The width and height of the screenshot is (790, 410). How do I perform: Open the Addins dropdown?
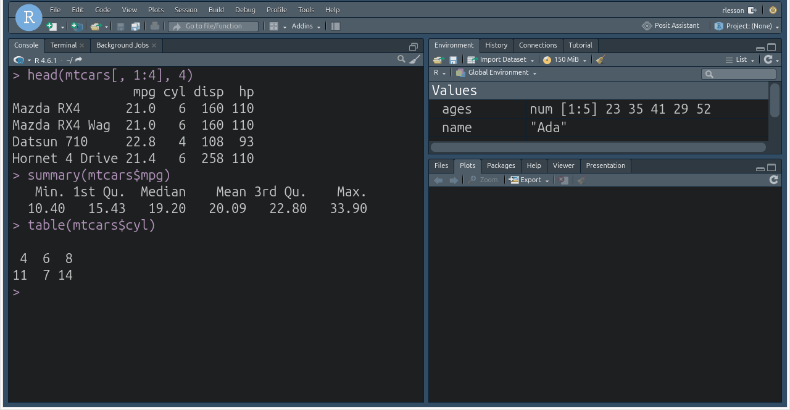[x=306, y=27]
